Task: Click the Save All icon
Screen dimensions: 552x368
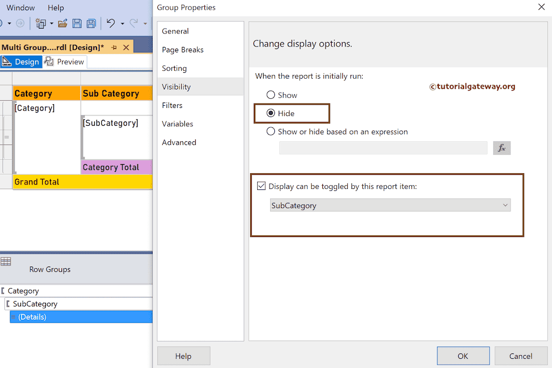Action: (x=91, y=23)
